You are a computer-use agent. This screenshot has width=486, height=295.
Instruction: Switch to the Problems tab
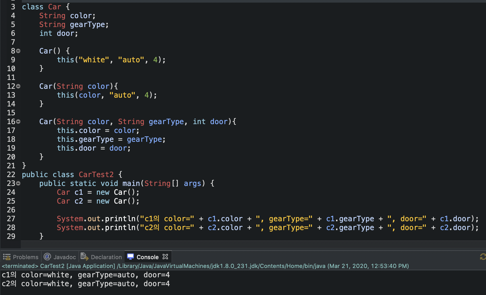21,257
